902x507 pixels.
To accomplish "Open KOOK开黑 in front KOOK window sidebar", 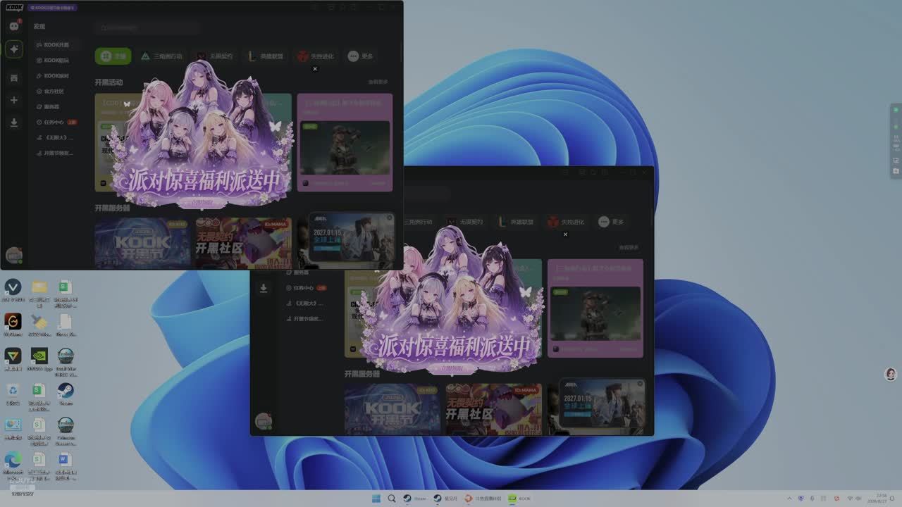I will click(56, 45).
